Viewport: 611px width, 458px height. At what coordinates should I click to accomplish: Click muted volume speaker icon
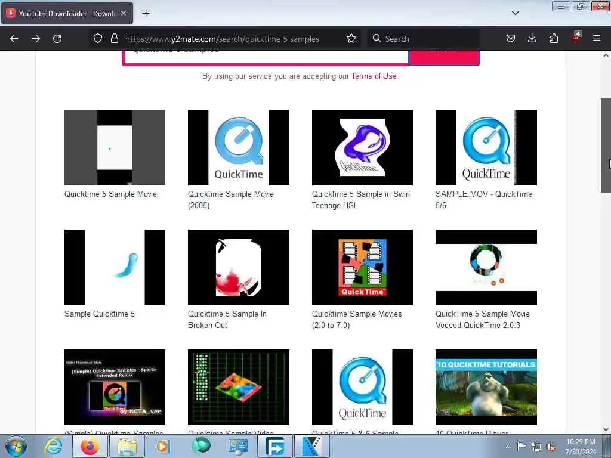(x=551, y=447)
